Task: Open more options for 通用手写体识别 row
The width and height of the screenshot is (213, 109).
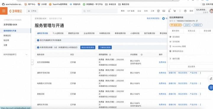Action: pyautogui.click(x=201, y=73)
